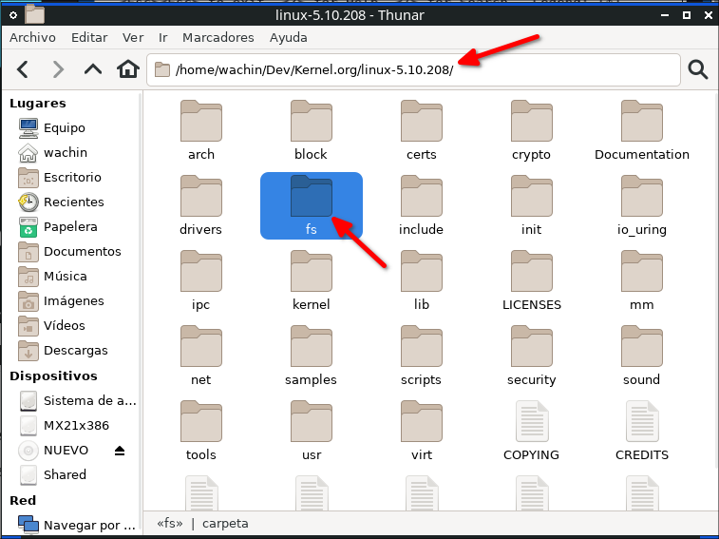Open the Ir menu
This screenshot has width=719, height=539.
(x=162, y=38)
